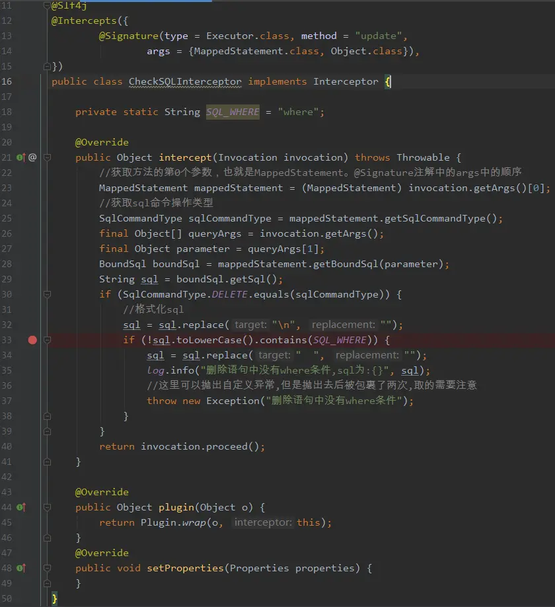
Task: Click the fold end marker on line 38
Action: coord(47,416)
